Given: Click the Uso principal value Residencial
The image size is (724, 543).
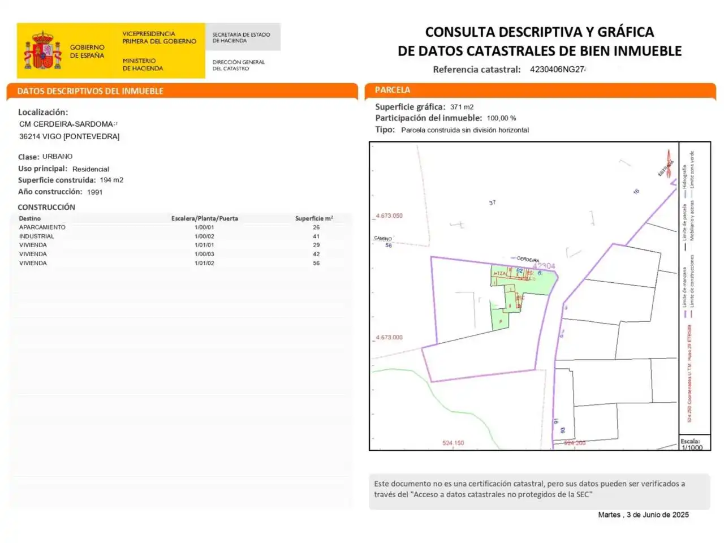Looking at the screenshot, I should coord(90,169).
